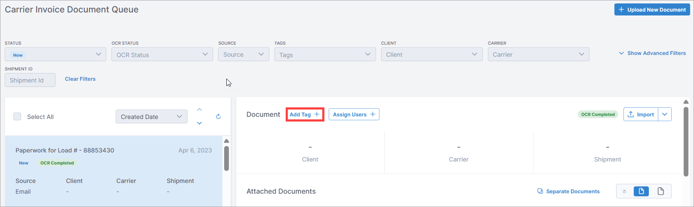Click the Attached Documents heading

[281, 192]
